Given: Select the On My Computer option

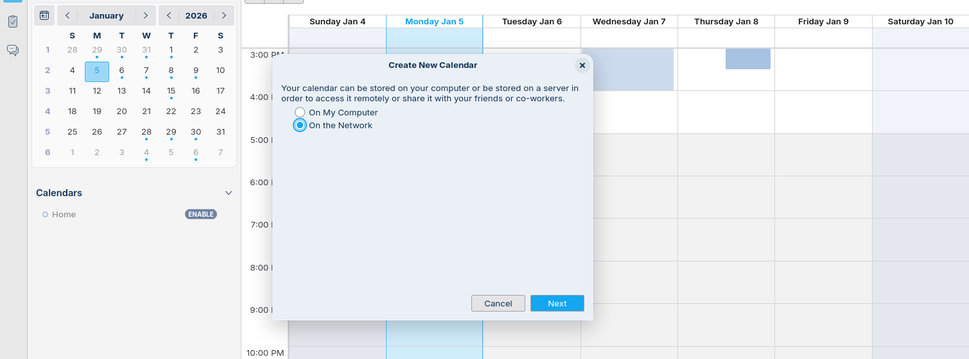Looking at the screenshot, I should 300,113.
